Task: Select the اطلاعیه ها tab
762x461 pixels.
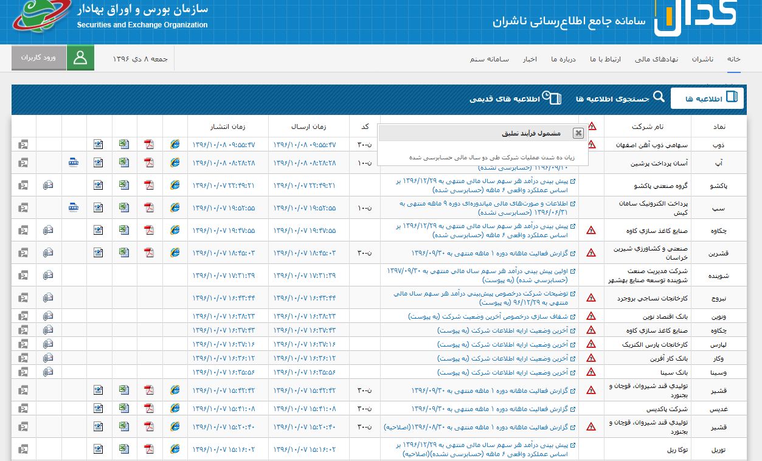Action: pyautogui.click(x=707, y=99)
